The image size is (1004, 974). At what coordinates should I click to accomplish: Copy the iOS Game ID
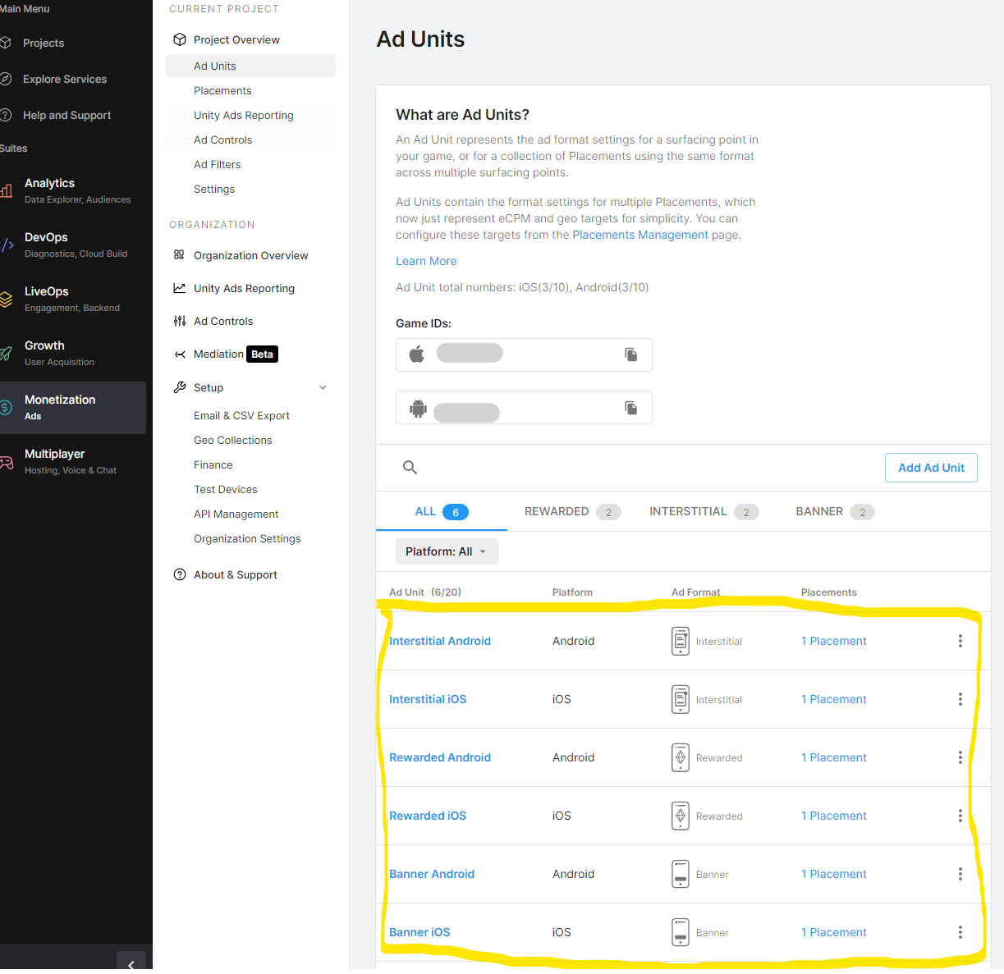pos(631,354)
